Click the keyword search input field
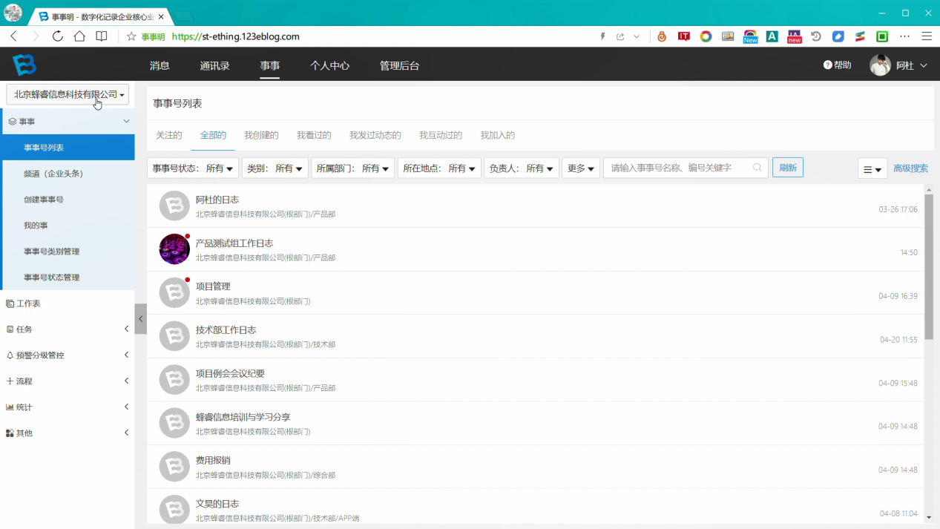Screen dimensions: 940x529 click(680, 168)
